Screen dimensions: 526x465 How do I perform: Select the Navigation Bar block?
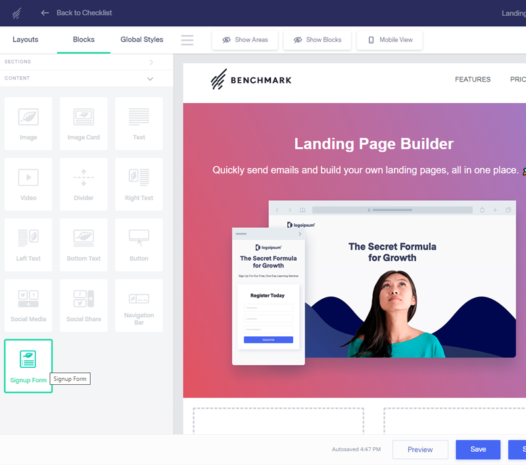point(139,305)
